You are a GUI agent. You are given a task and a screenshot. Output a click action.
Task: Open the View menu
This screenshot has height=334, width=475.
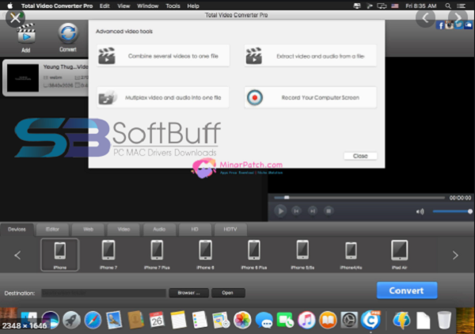click(x=123, y=6)
